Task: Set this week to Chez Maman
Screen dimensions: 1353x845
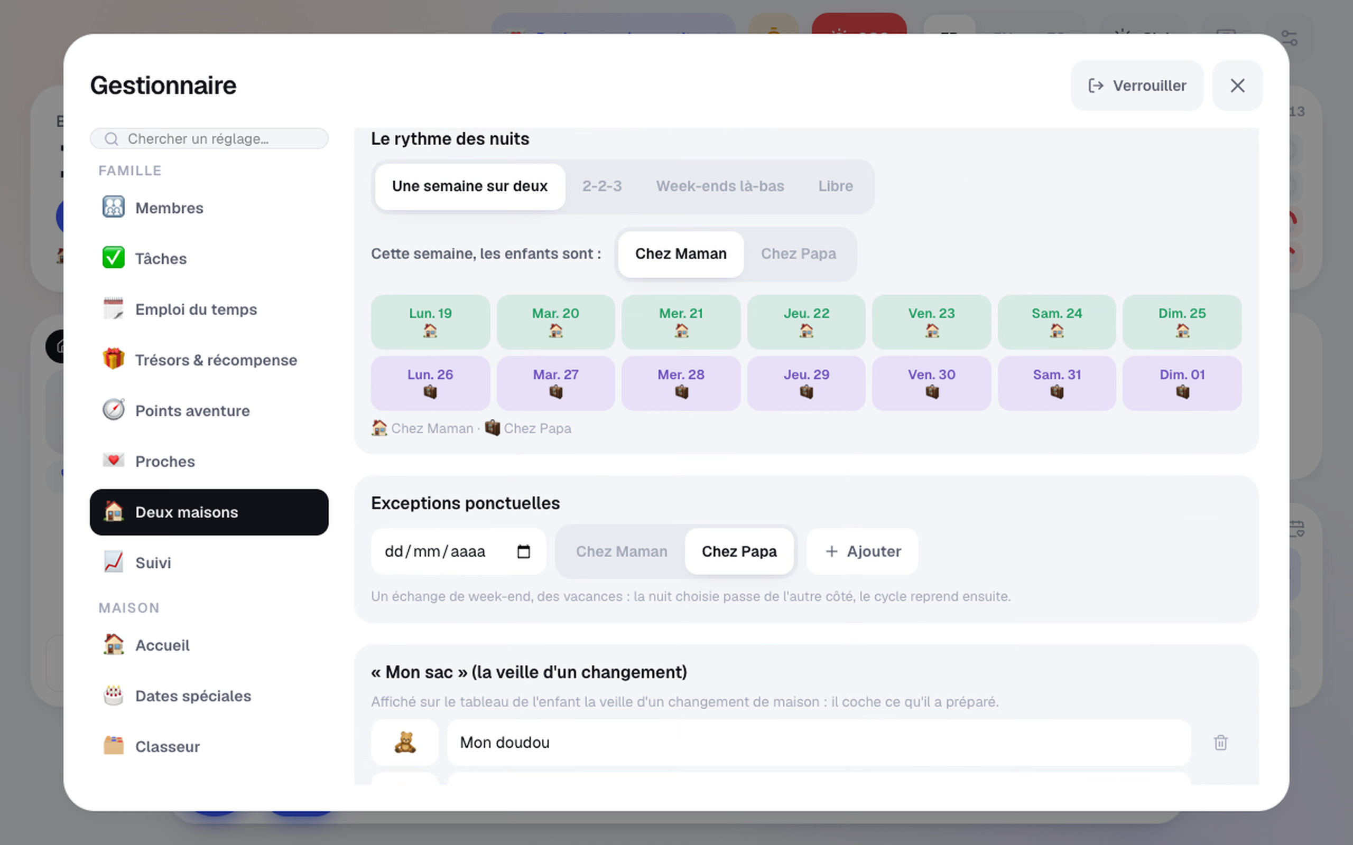Action: click(x=680, y=253)
